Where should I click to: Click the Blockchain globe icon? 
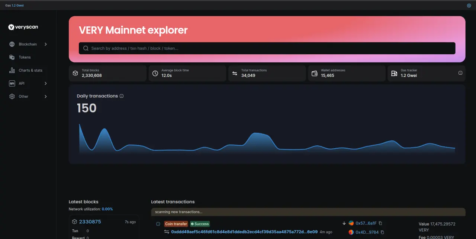(12, 44)
